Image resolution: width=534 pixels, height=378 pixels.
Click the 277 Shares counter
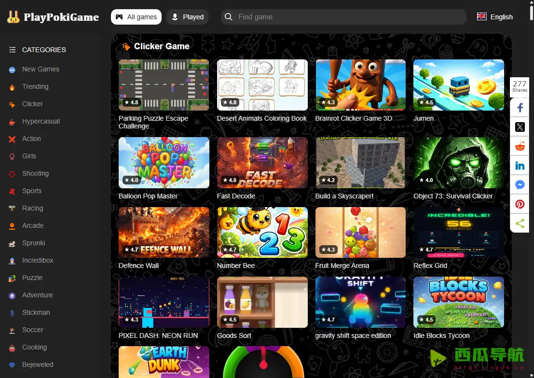tap(520, 86)
